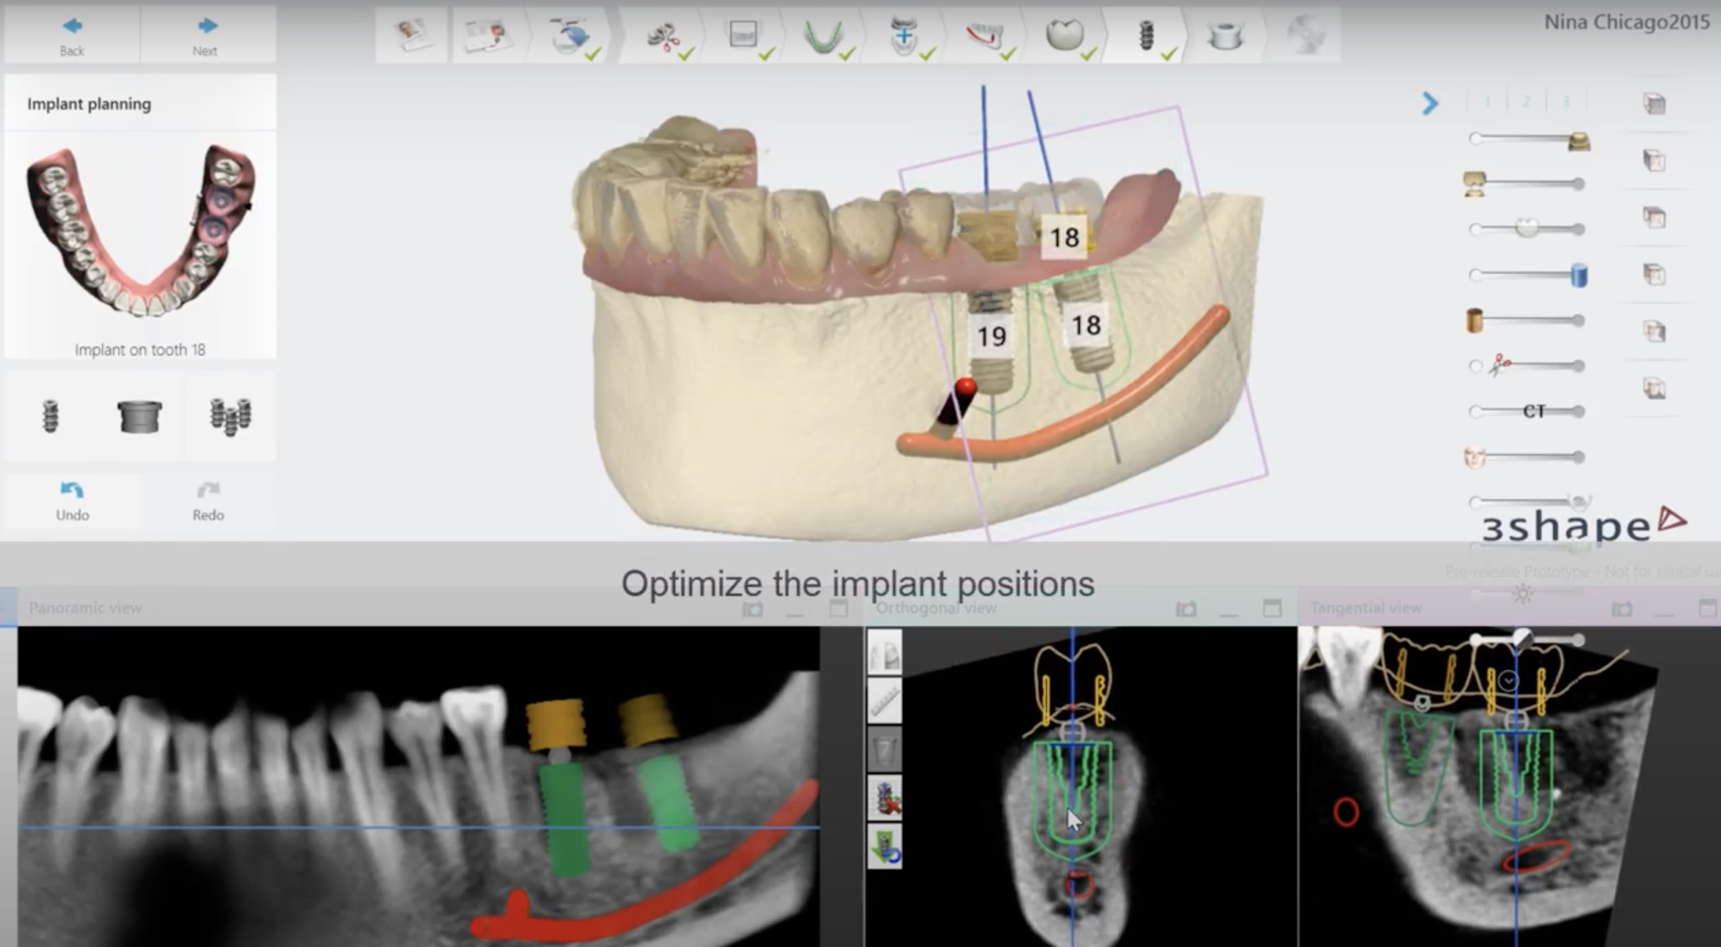
Task: Open the panoramic curve workflow step
Action: tap(823, 36)
